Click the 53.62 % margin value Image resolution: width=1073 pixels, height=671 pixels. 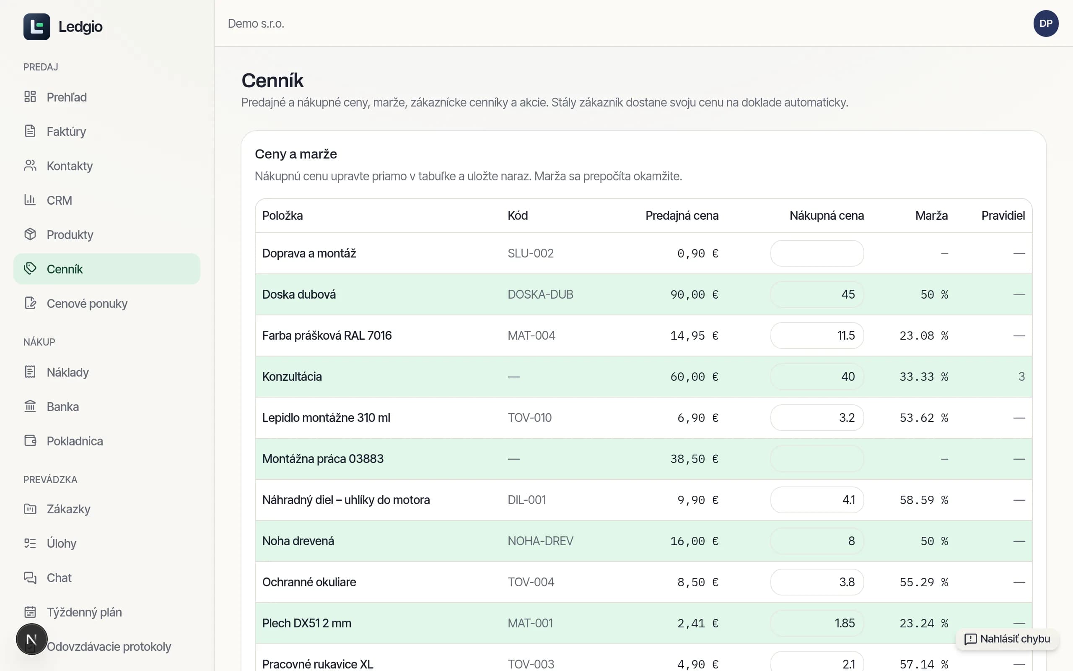[x=924, y=418]
